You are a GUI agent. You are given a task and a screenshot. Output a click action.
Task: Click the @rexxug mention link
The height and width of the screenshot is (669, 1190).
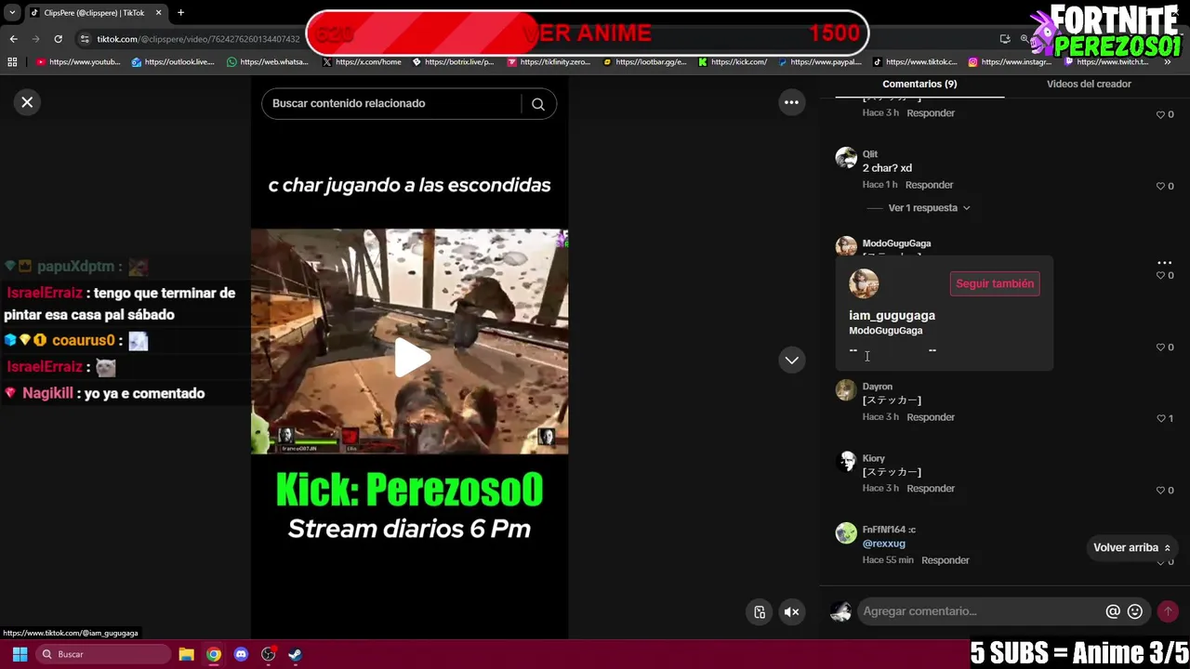coord(883,544)
